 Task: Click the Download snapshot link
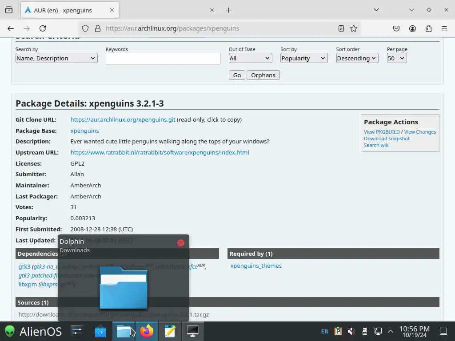[x=387, y=139]
